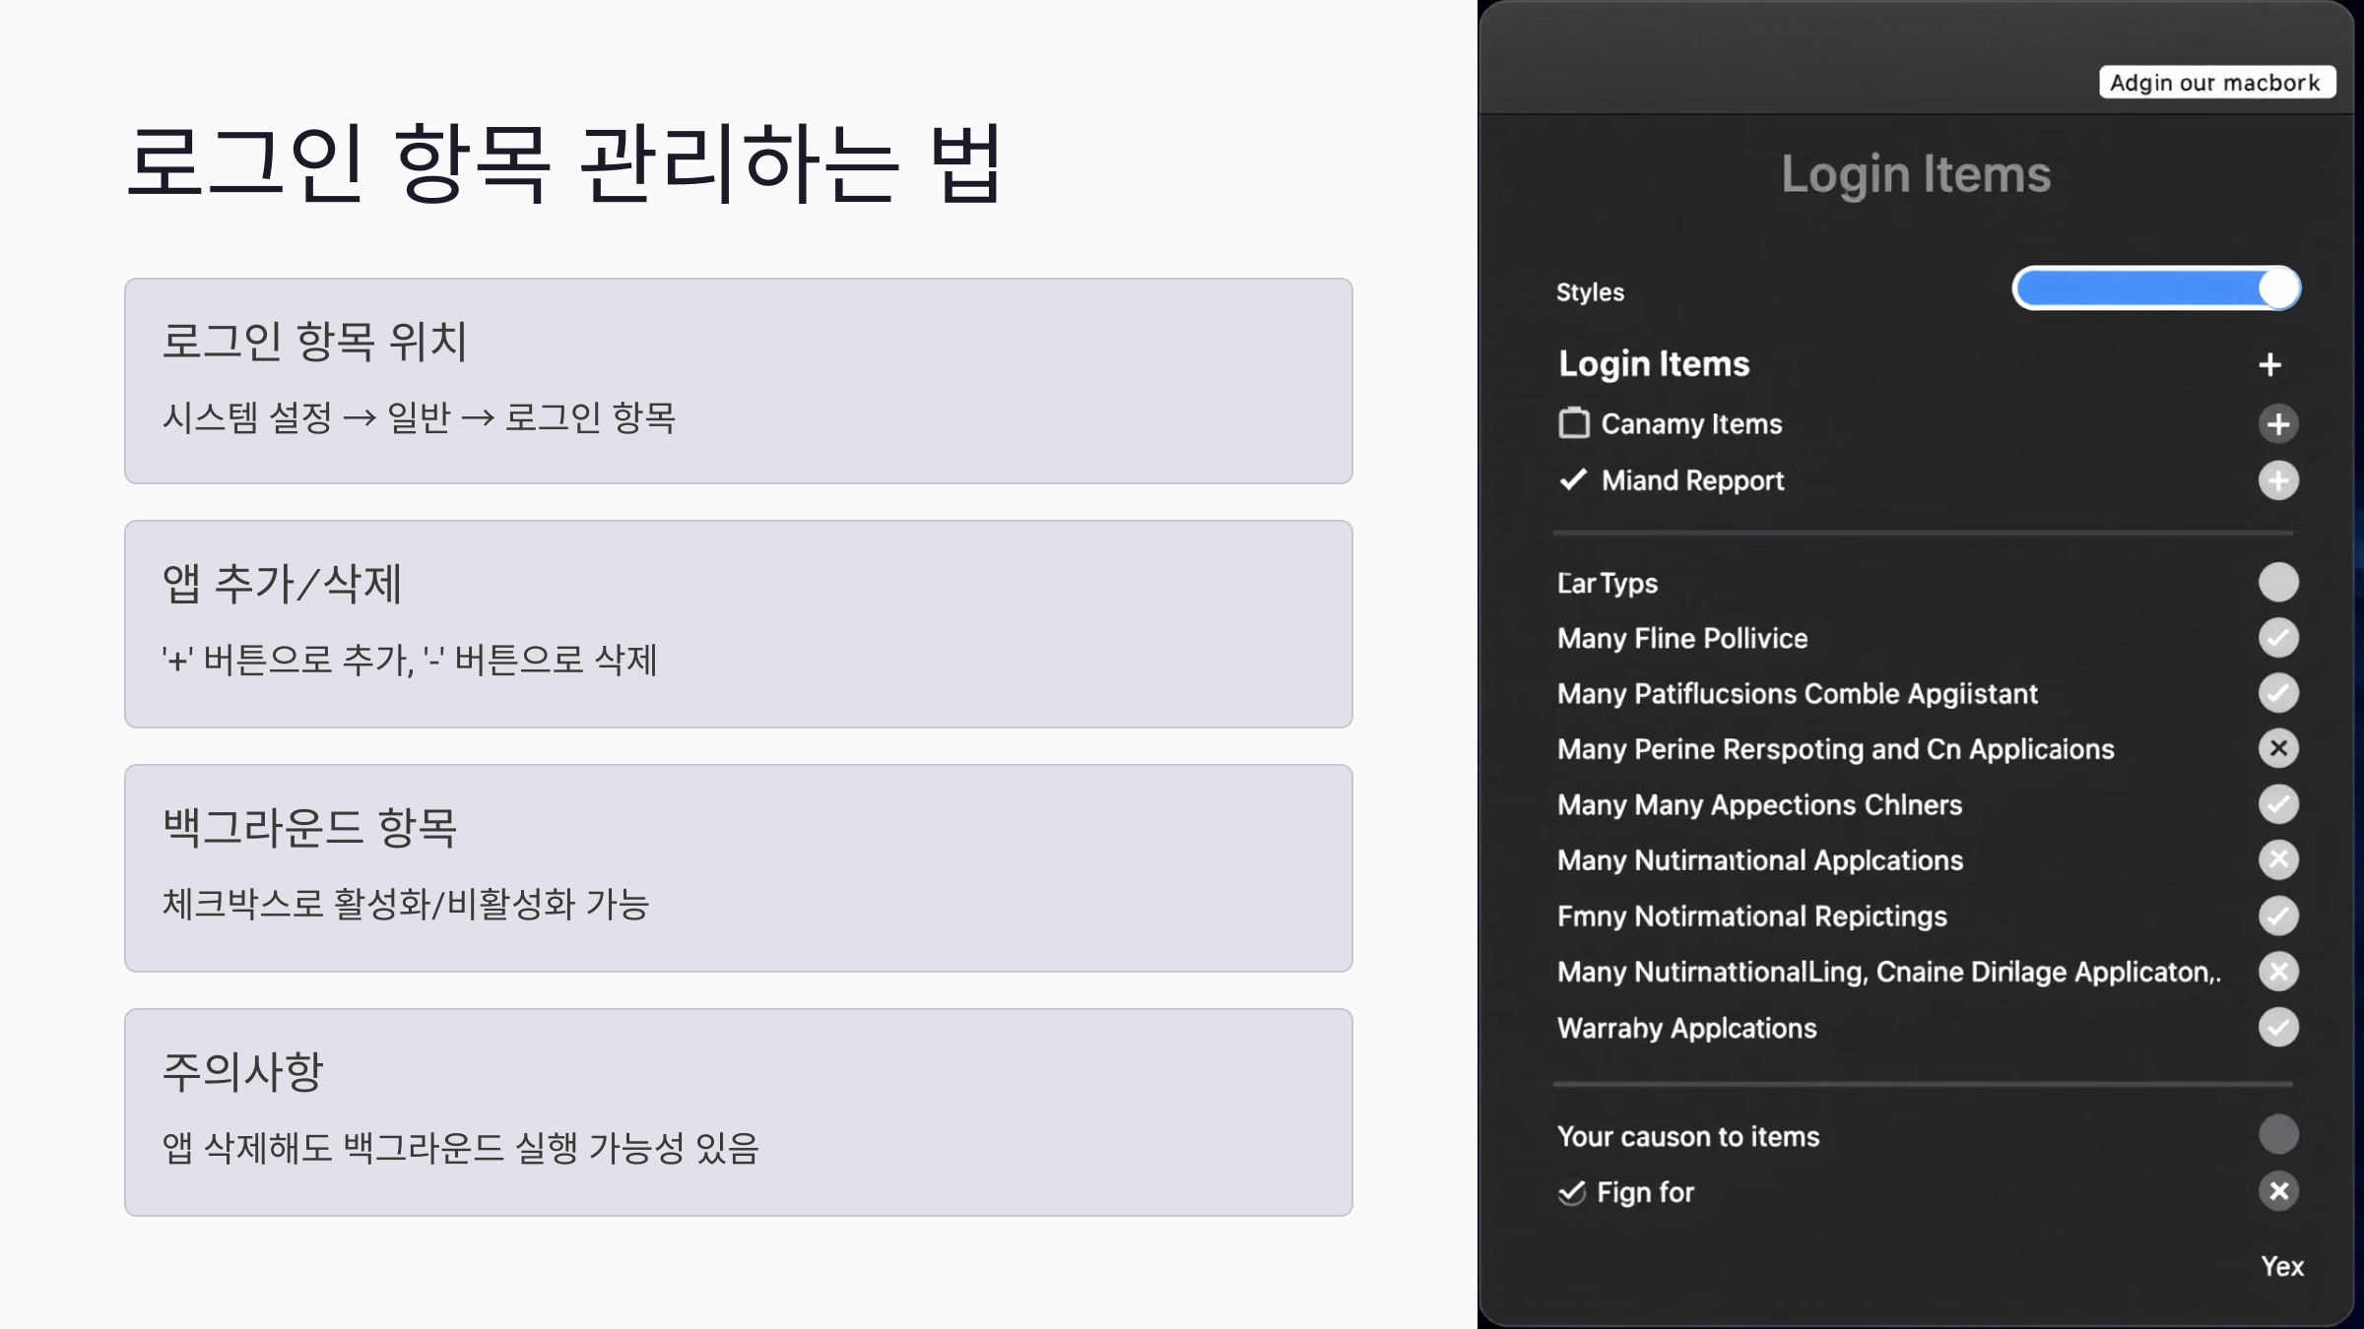The height and width of the screenshot is (1329, 2364).
Task: Click the X icon on the Fign for row
Action: (x=2277, y=1191)
